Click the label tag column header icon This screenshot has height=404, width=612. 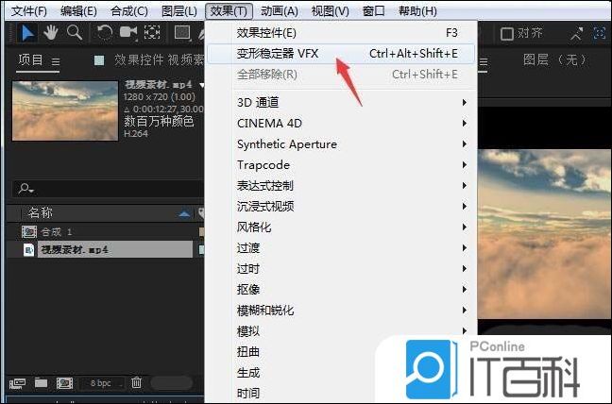tap(201, 213)
